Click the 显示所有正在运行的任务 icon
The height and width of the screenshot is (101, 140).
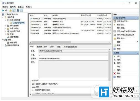point(115,32)
